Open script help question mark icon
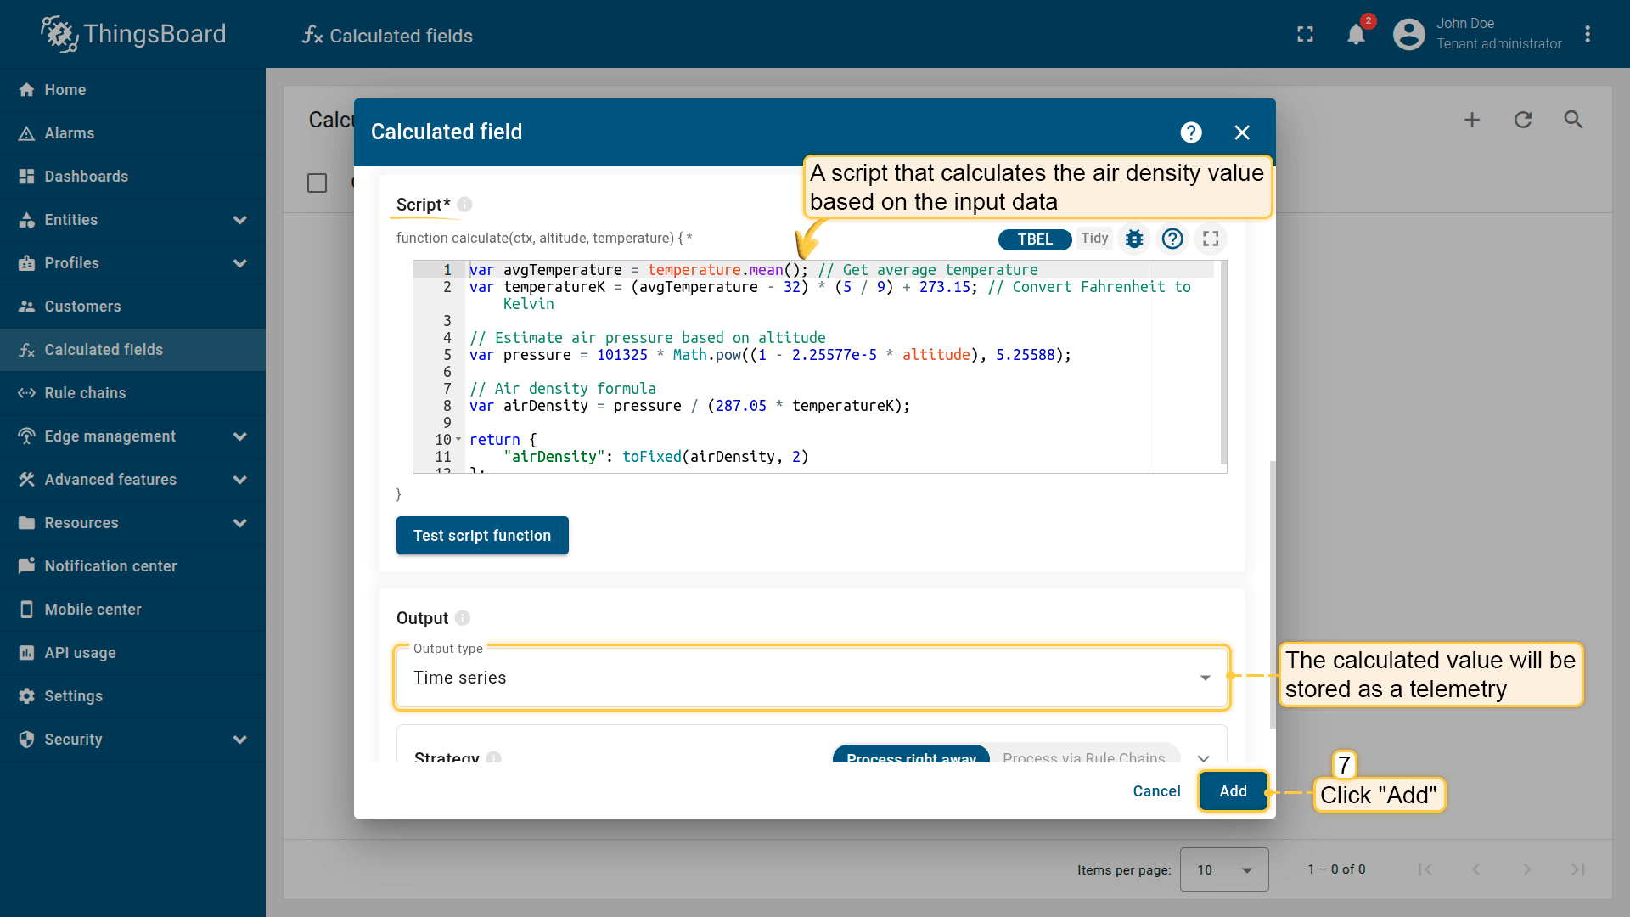1630x917 pixels. (x=1172, y=239)
